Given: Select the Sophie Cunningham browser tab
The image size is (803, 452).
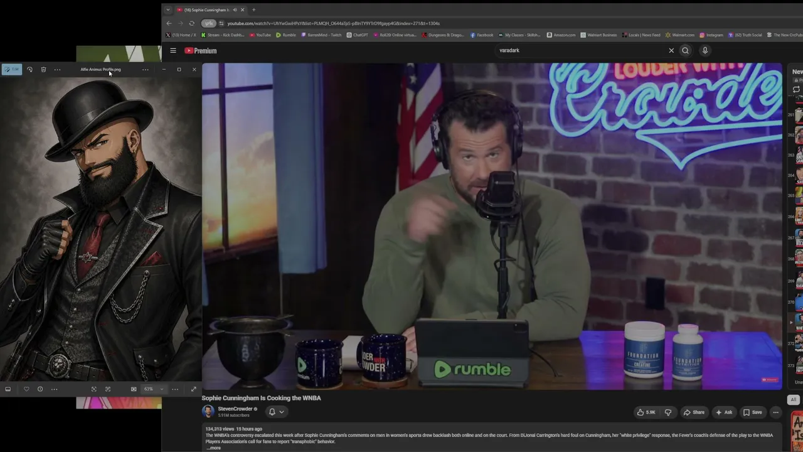Looking at the screenshot, I should [x=210, y=10].
